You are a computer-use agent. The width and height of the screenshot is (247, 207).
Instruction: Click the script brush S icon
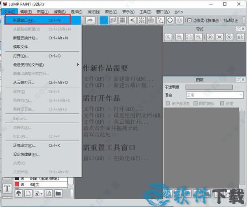[49, 193]
